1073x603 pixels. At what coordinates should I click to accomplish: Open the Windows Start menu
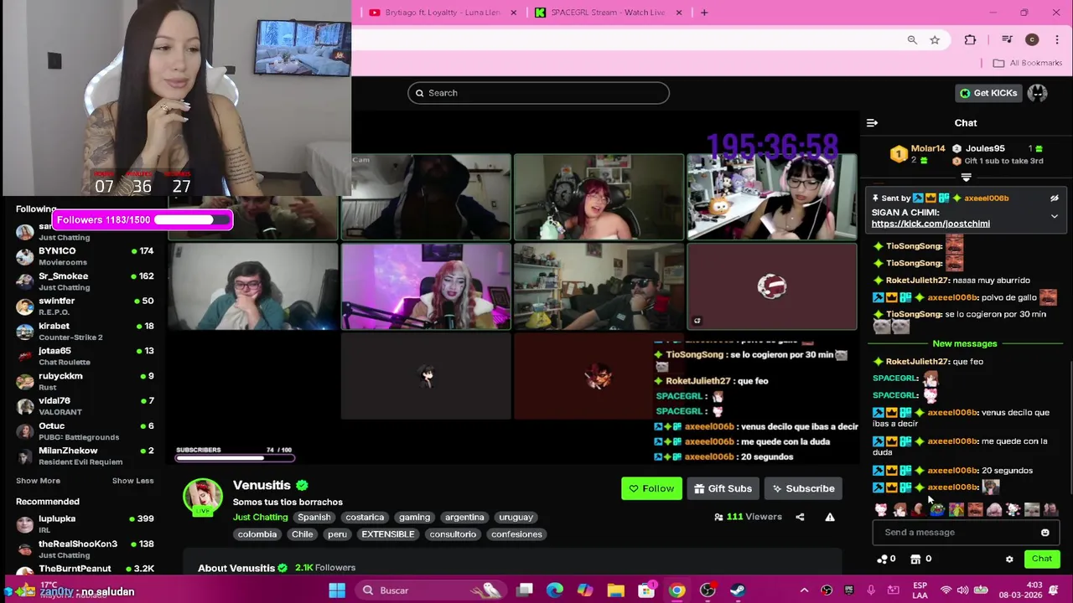pos(337,591)
